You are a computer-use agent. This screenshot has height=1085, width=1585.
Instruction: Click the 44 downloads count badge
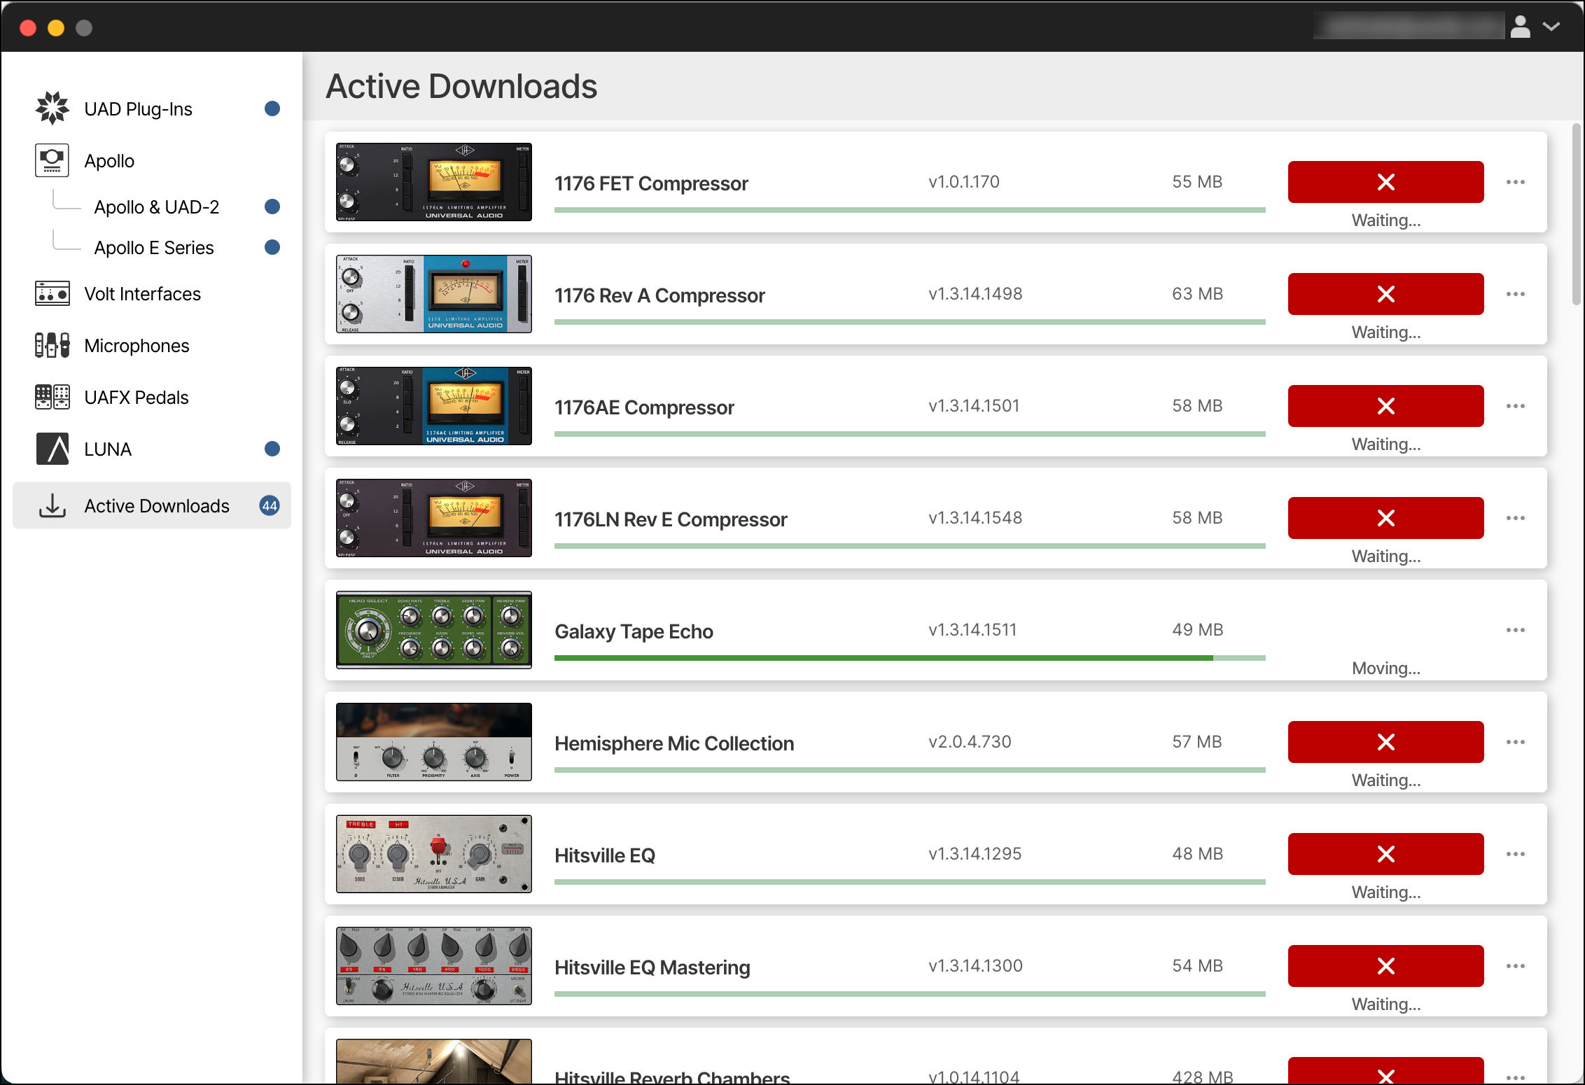point(270,505)
